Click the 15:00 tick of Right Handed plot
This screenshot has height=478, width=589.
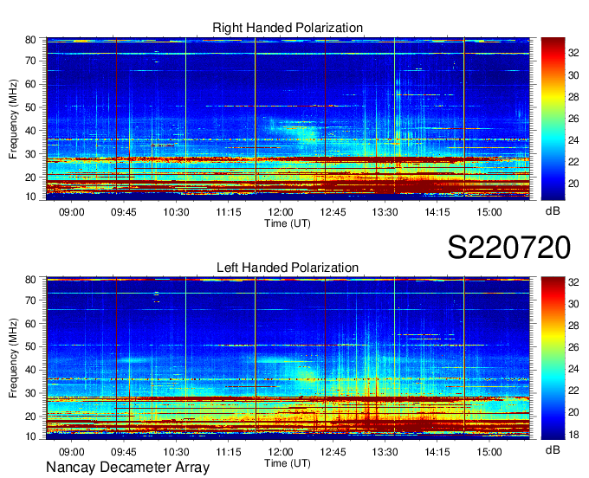coord(489,212)
